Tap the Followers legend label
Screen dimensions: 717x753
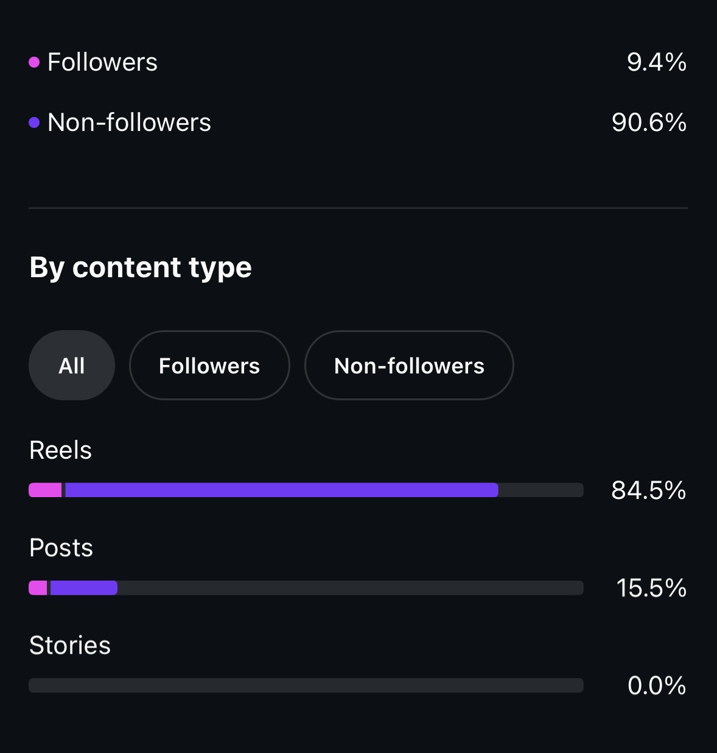click(102, 62)
